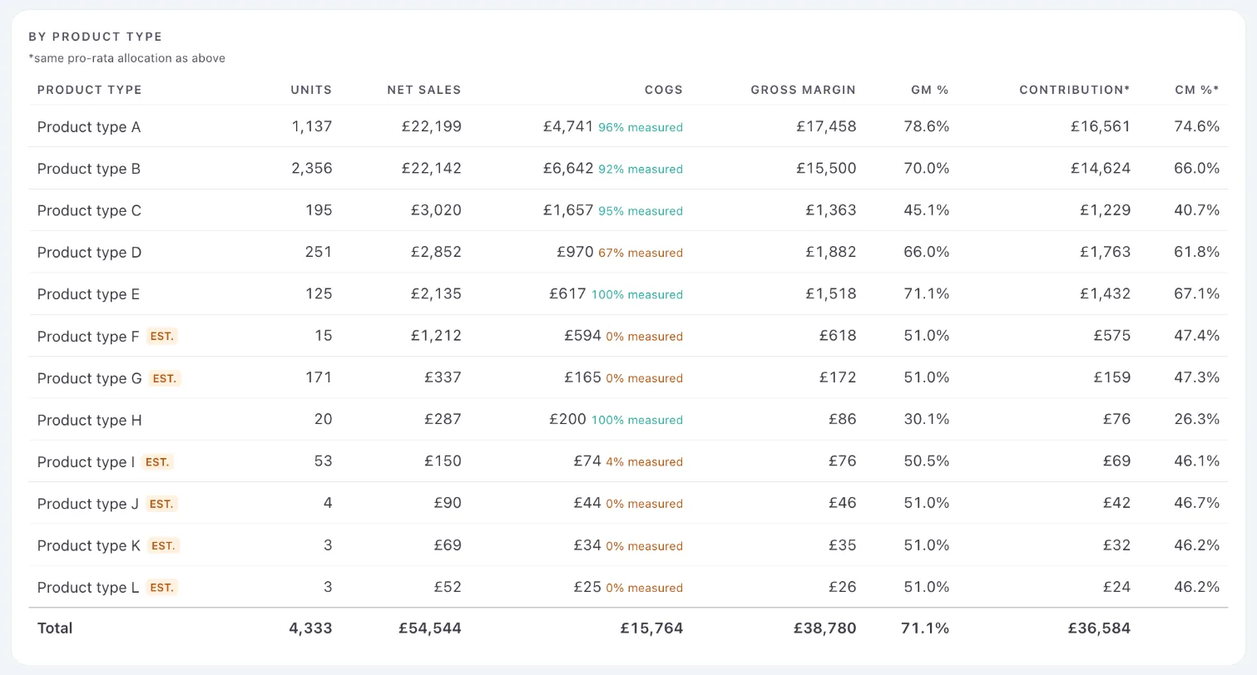The image size is (1257, 675).
Task: Click net sales value £22,199
Action: click(x=432, y=127)
